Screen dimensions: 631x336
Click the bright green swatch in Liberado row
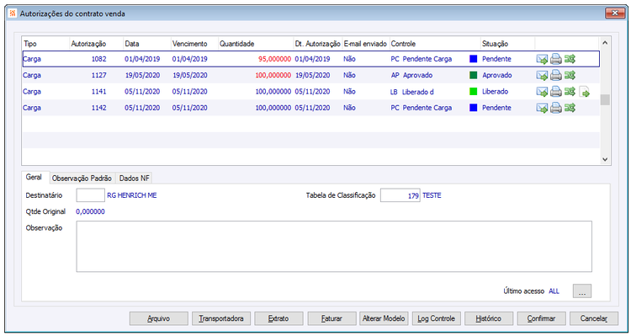[x=473, y=92]
